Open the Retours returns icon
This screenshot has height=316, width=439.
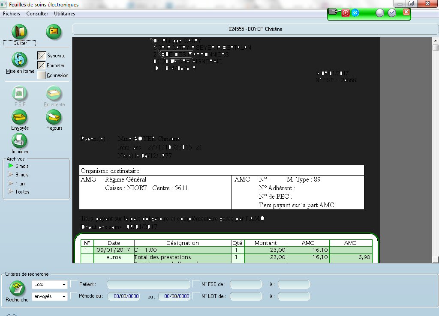(x=54, y=117)
